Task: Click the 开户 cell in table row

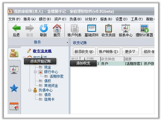Action: 112,64
